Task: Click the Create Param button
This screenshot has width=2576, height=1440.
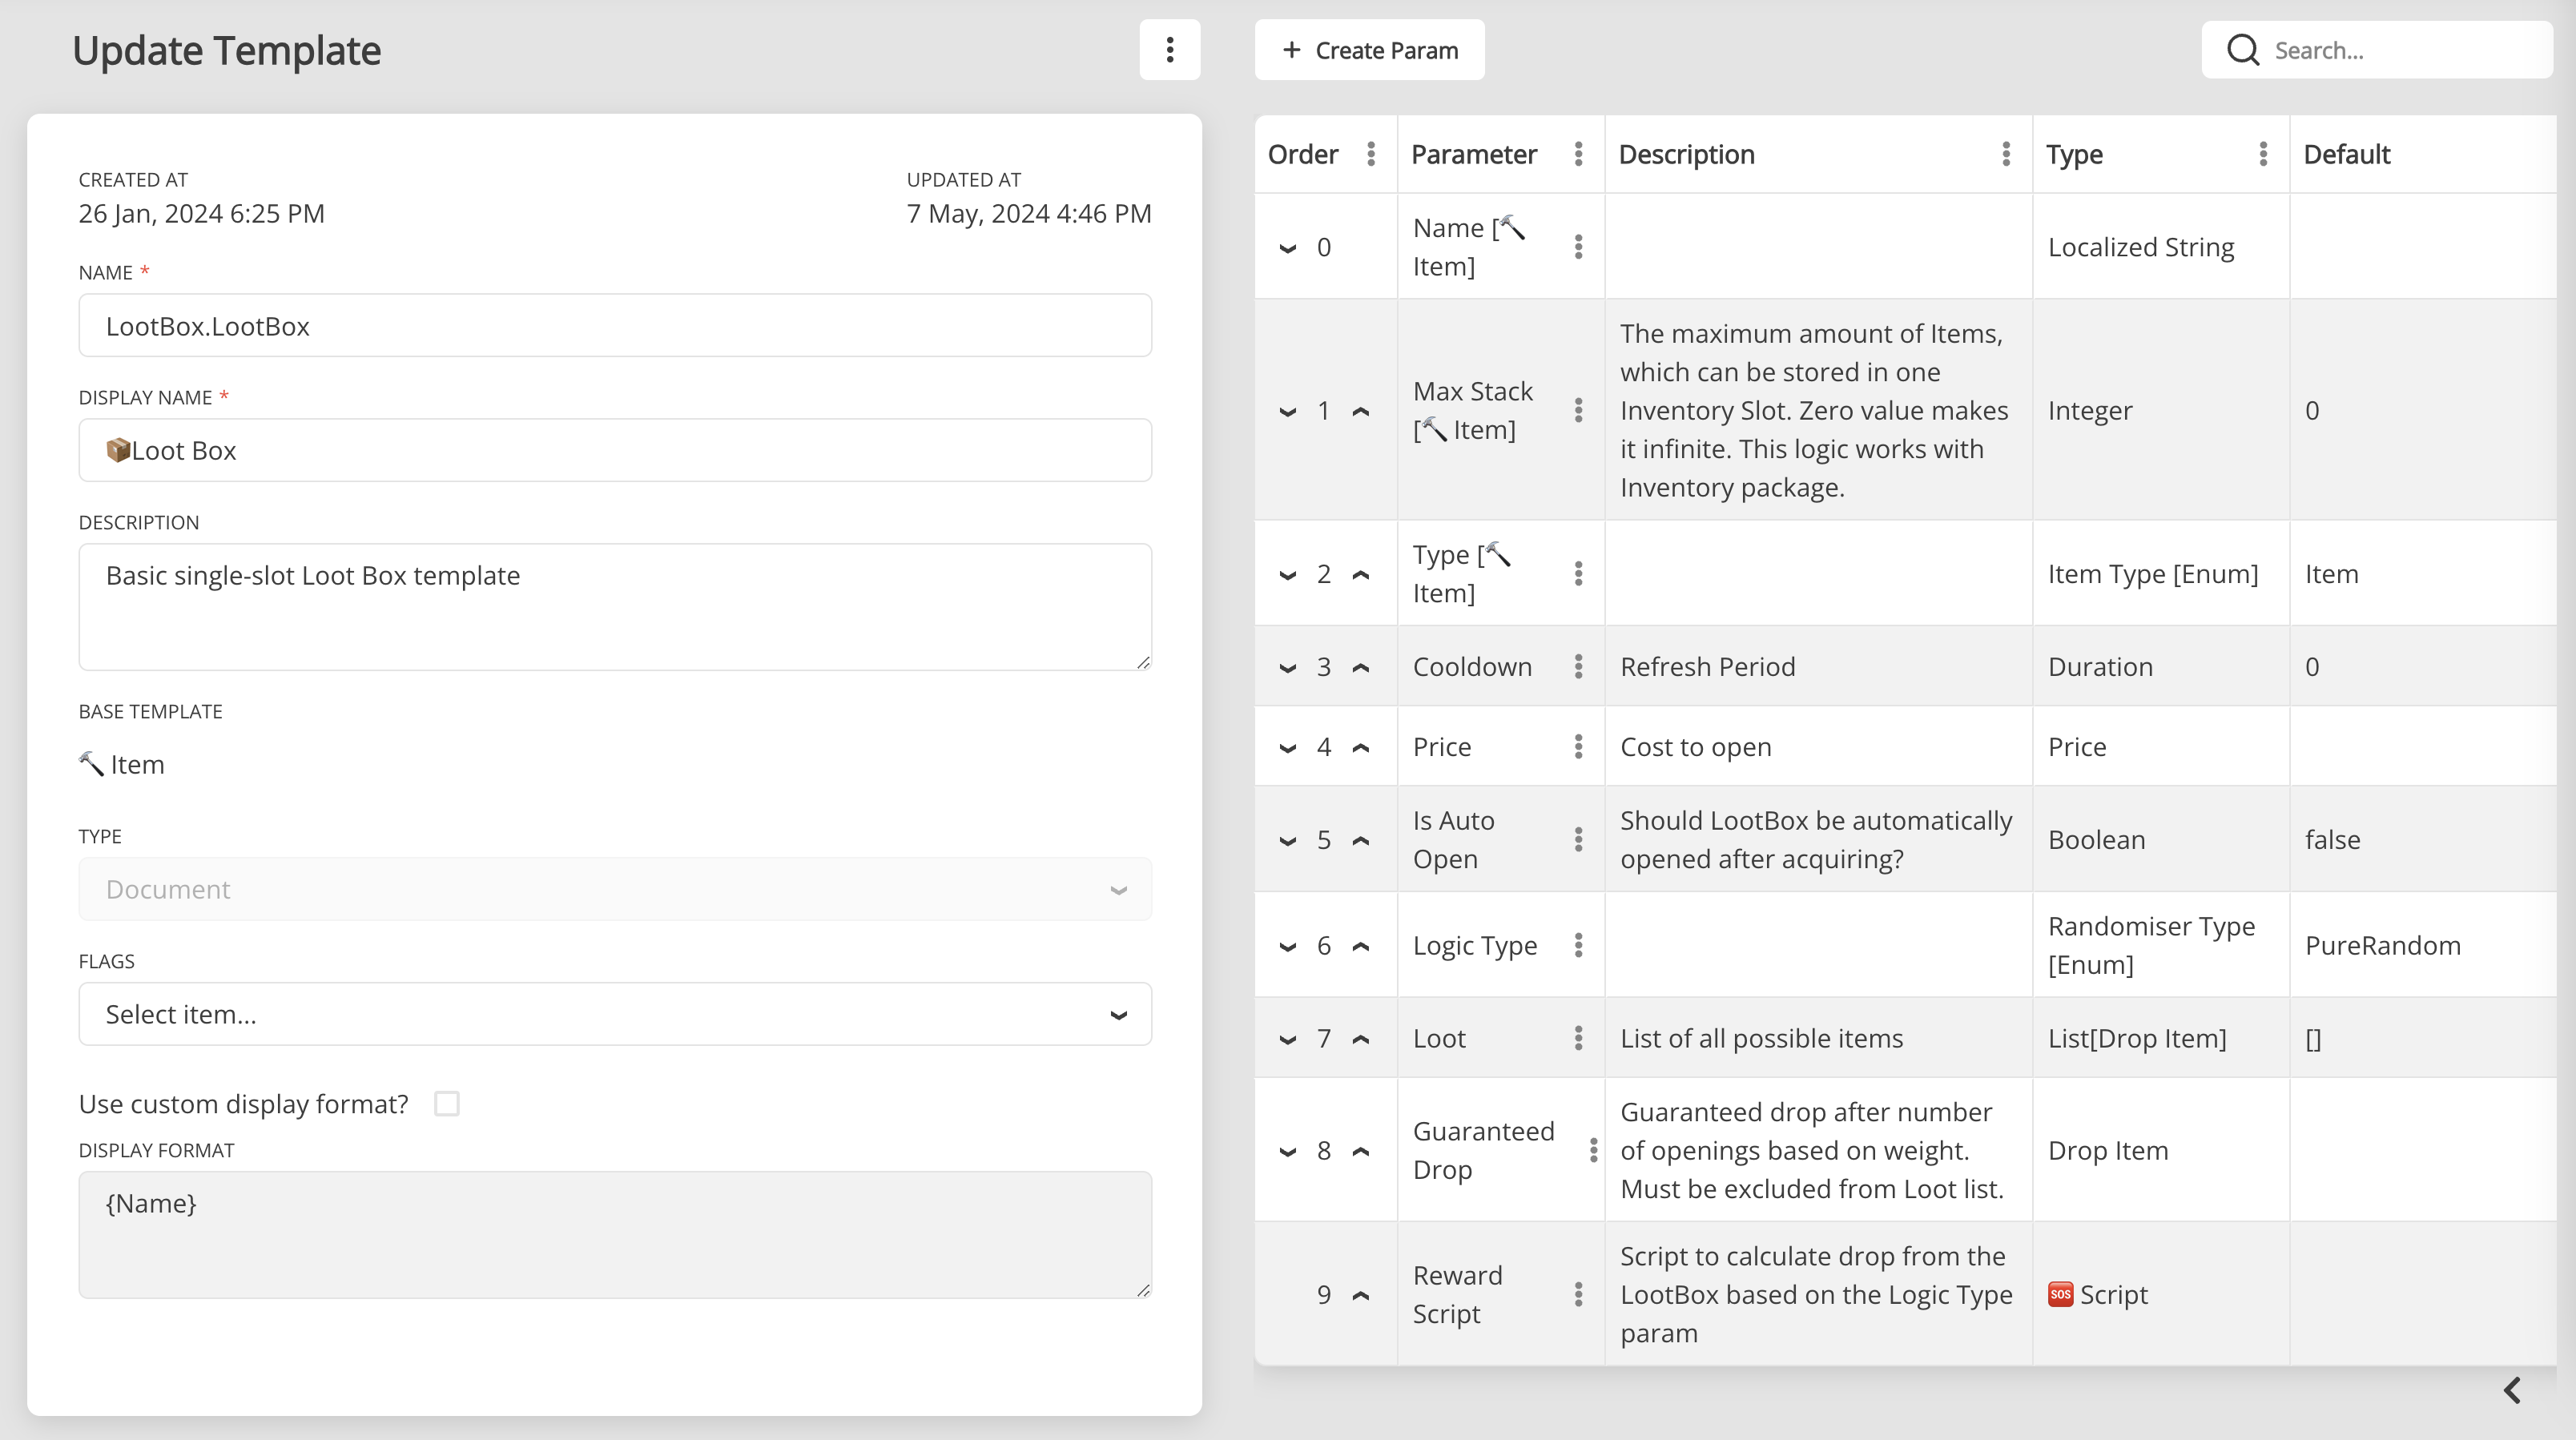Action: pyautogui.click(x=1369, y=50)
